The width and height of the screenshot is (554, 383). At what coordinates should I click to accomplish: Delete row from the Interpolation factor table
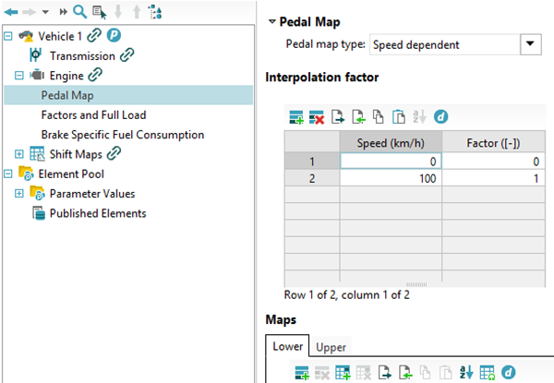[317, 117]
